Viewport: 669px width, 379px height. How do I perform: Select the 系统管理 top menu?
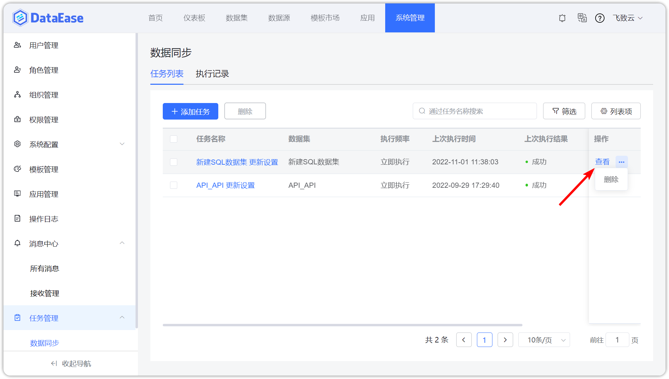tap(410, 18)
